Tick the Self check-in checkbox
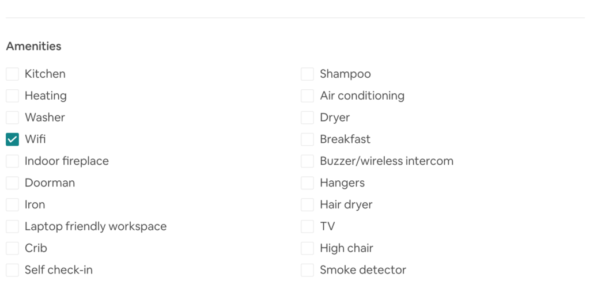This screenshot has width=590, height=281. pos(13,270)
